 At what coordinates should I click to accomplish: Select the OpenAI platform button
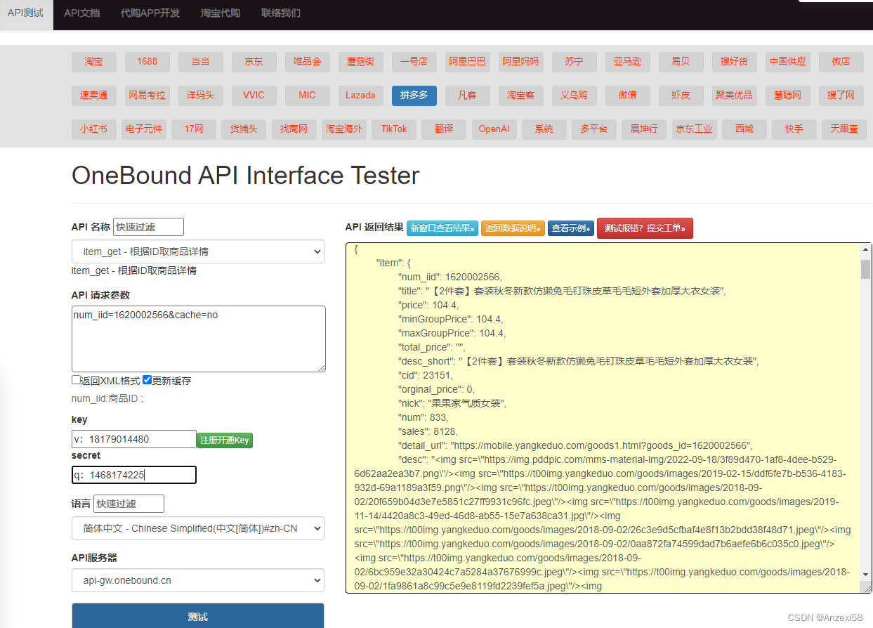tap(494, 129)
